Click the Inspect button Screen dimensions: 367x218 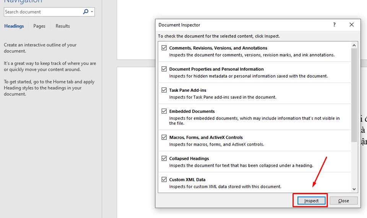tap(311, 201)
